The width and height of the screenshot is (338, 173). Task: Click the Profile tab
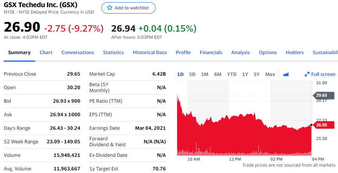click(x=183, y=53)
